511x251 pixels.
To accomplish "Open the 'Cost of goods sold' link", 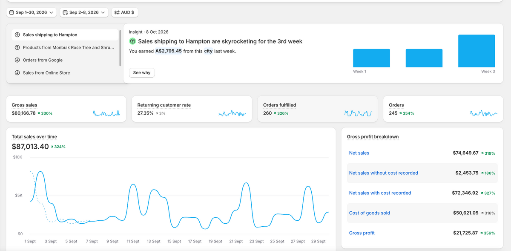I will click(369, 213).
